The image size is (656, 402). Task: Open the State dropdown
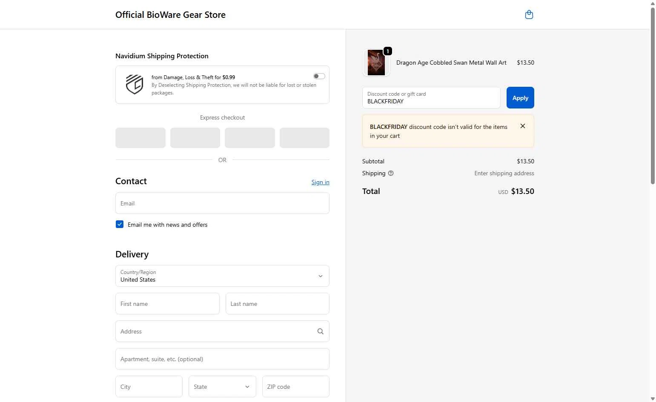click(222, 387)
